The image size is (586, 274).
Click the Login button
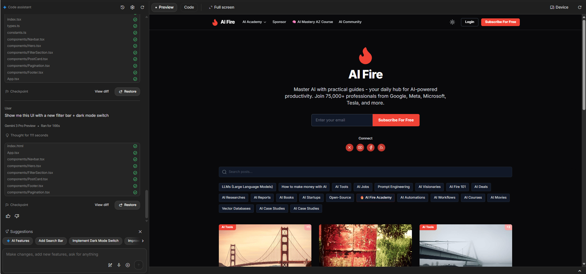click(x=470, y=22)
